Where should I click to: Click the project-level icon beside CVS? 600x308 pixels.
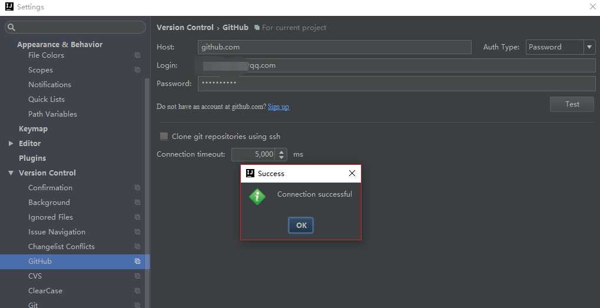point(137,276)
